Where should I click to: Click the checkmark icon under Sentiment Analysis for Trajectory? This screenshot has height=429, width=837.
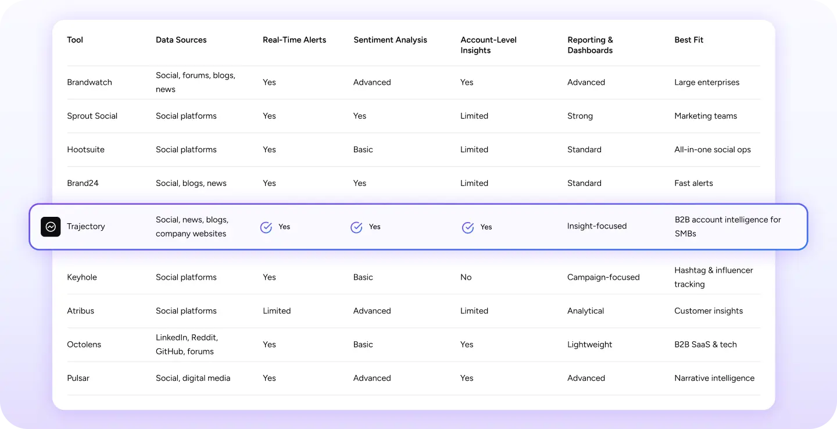(x=357, y=227)
